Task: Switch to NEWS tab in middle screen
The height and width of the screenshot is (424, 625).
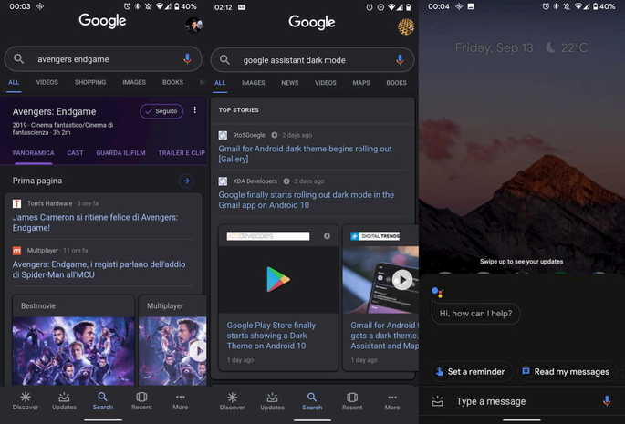Action: click(x=290, y=83)
